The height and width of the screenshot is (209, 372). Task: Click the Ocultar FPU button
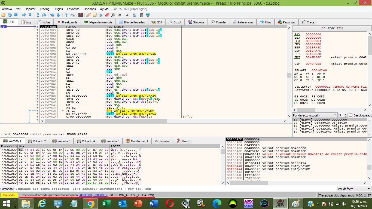(332, 28)
